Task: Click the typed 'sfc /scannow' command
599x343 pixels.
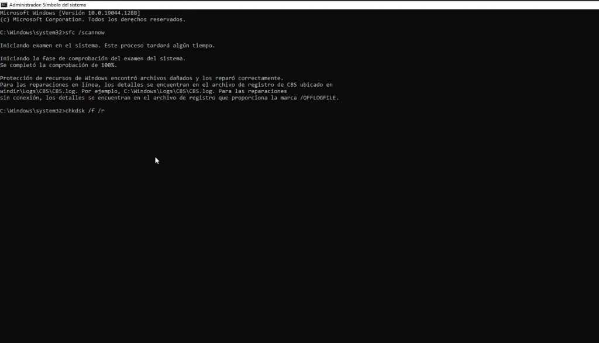Action: [x=83, y=32]
